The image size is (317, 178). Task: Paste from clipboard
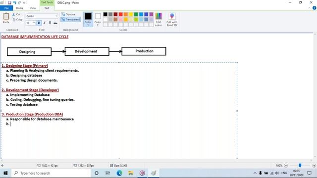[x=6, y=18]
